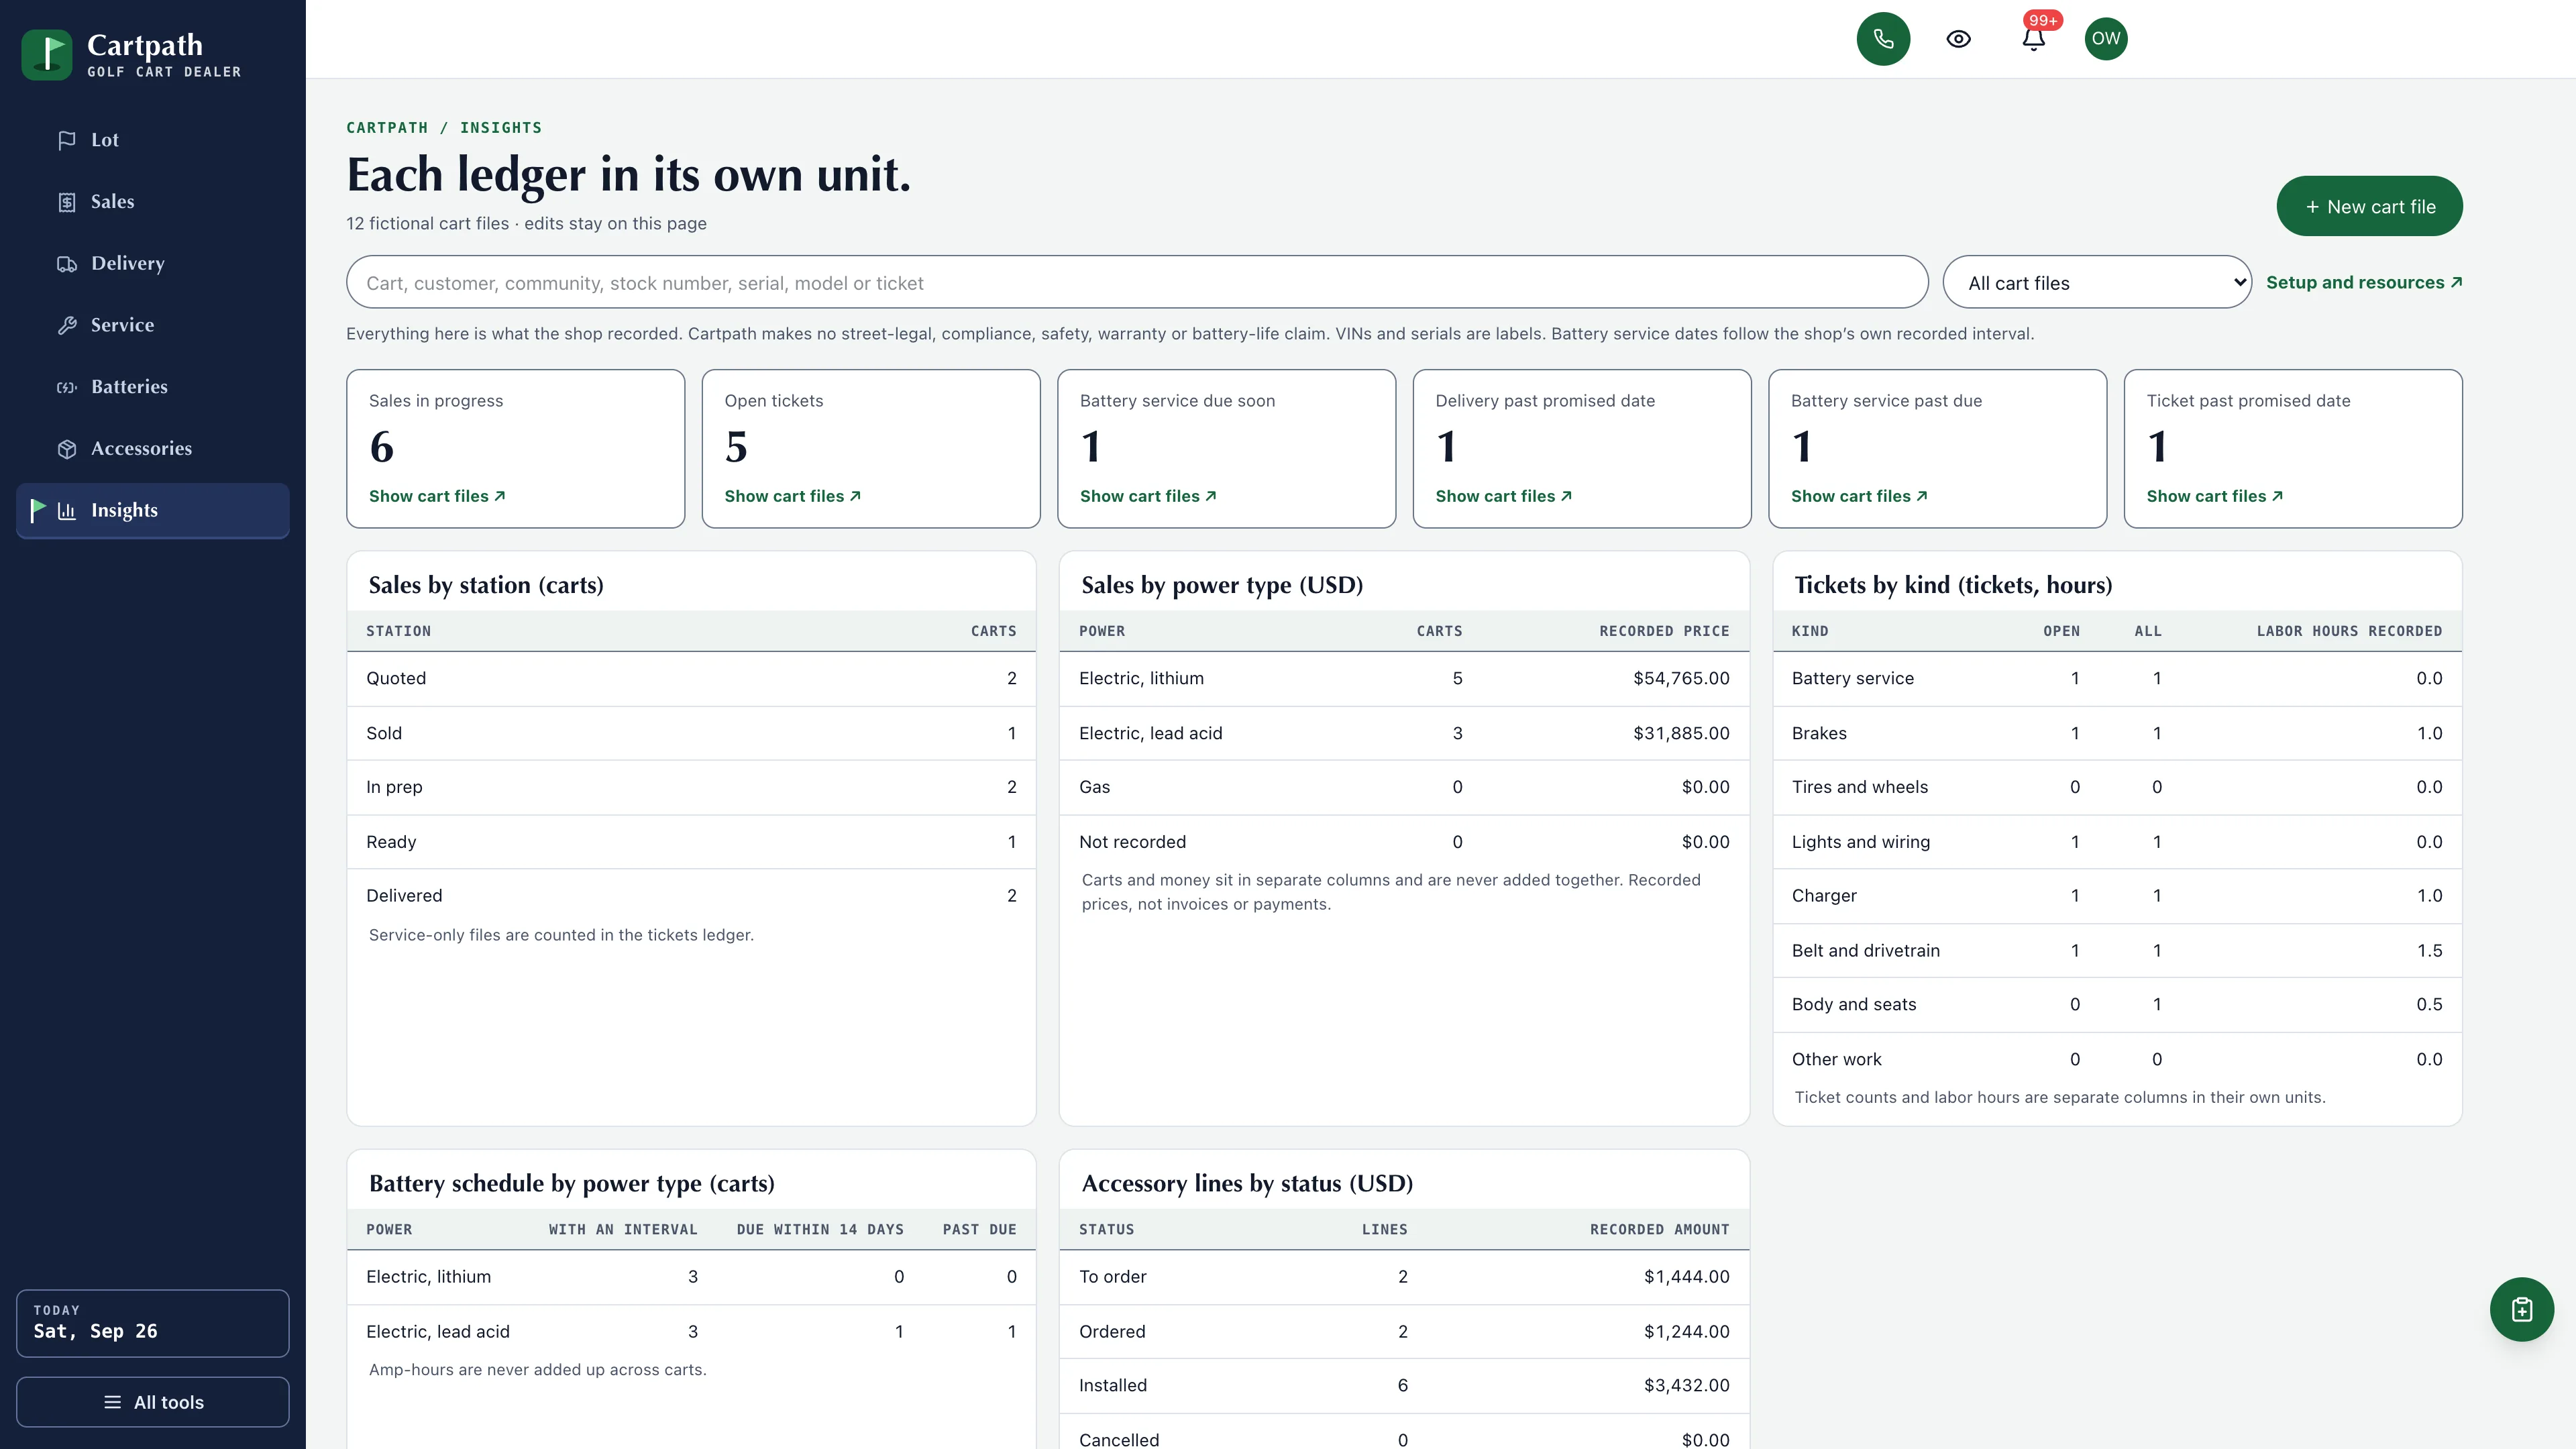Viewport: 2576px width, 1449px height.
Task: Click the Installed status row
Action: pos(1404,1385)
